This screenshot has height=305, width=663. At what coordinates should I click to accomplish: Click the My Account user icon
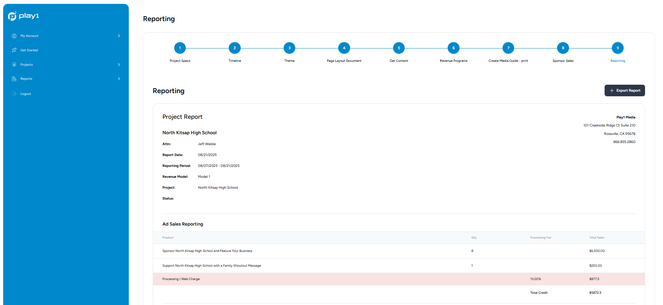pyautogui.click(x=14, y=36)
